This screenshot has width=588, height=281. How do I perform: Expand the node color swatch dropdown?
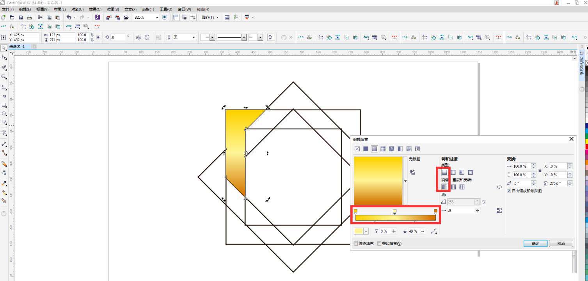366,232
